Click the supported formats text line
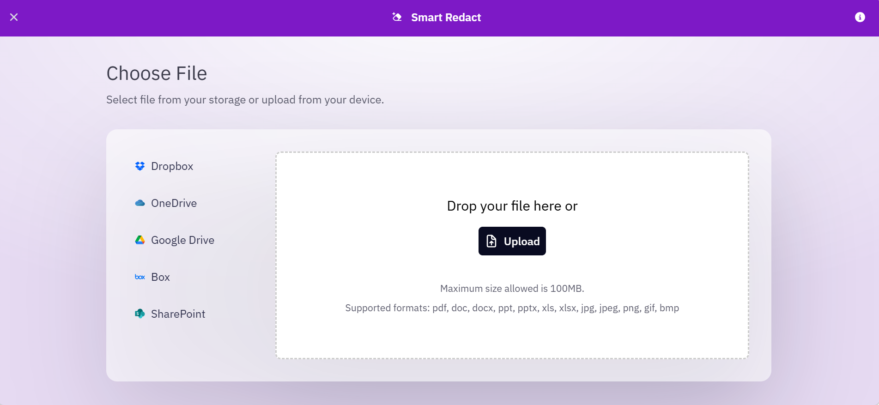Viewport: 879px width, 405px height. click(512, 308)
